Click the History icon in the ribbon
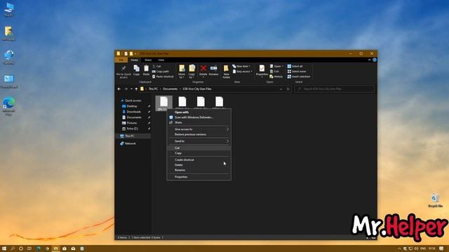Image resolution: width=449 pixels, height=252 pixels. click(x=276, y=76)
